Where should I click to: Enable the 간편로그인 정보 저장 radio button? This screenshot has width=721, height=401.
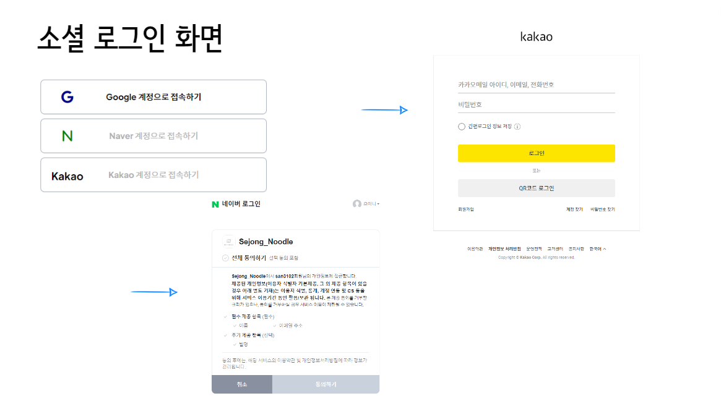tap(462, 127)
